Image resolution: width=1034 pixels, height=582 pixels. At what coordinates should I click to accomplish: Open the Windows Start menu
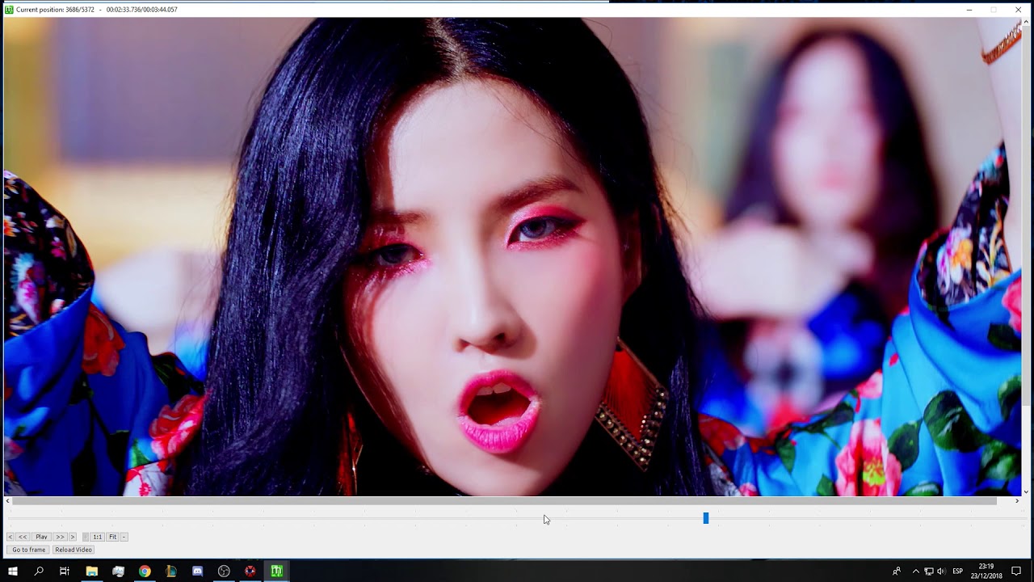(13, 571)
